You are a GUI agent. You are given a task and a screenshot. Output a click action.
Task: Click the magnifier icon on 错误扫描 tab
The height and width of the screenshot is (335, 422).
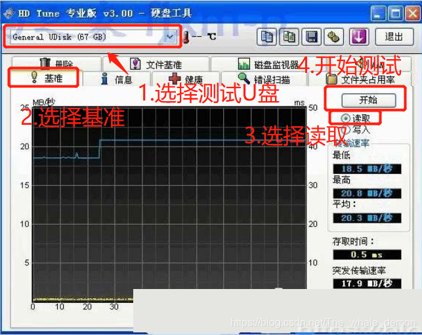point(244,78)
